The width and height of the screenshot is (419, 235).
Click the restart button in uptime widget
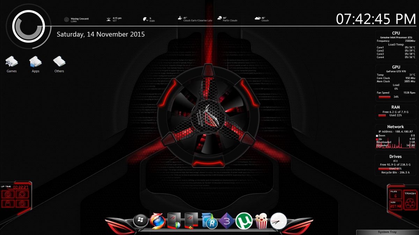point(22,194)
